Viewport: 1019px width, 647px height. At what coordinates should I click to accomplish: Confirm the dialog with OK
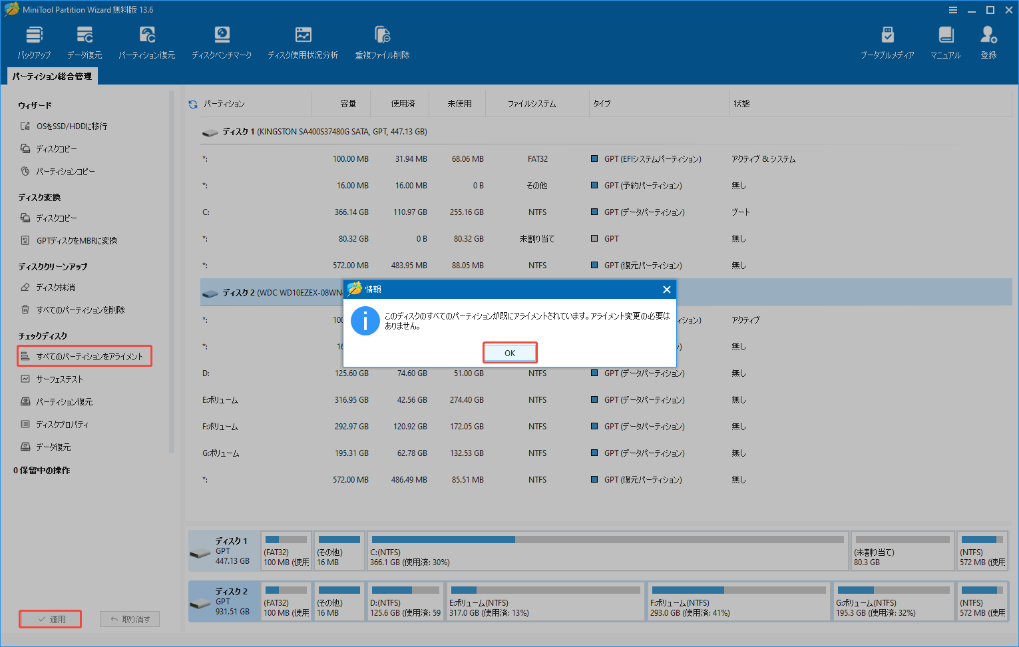pyautogui.click(x=510, y=352)
